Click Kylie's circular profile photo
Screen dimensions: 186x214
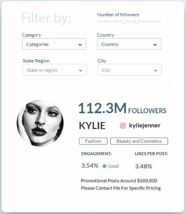click(40, 123)
